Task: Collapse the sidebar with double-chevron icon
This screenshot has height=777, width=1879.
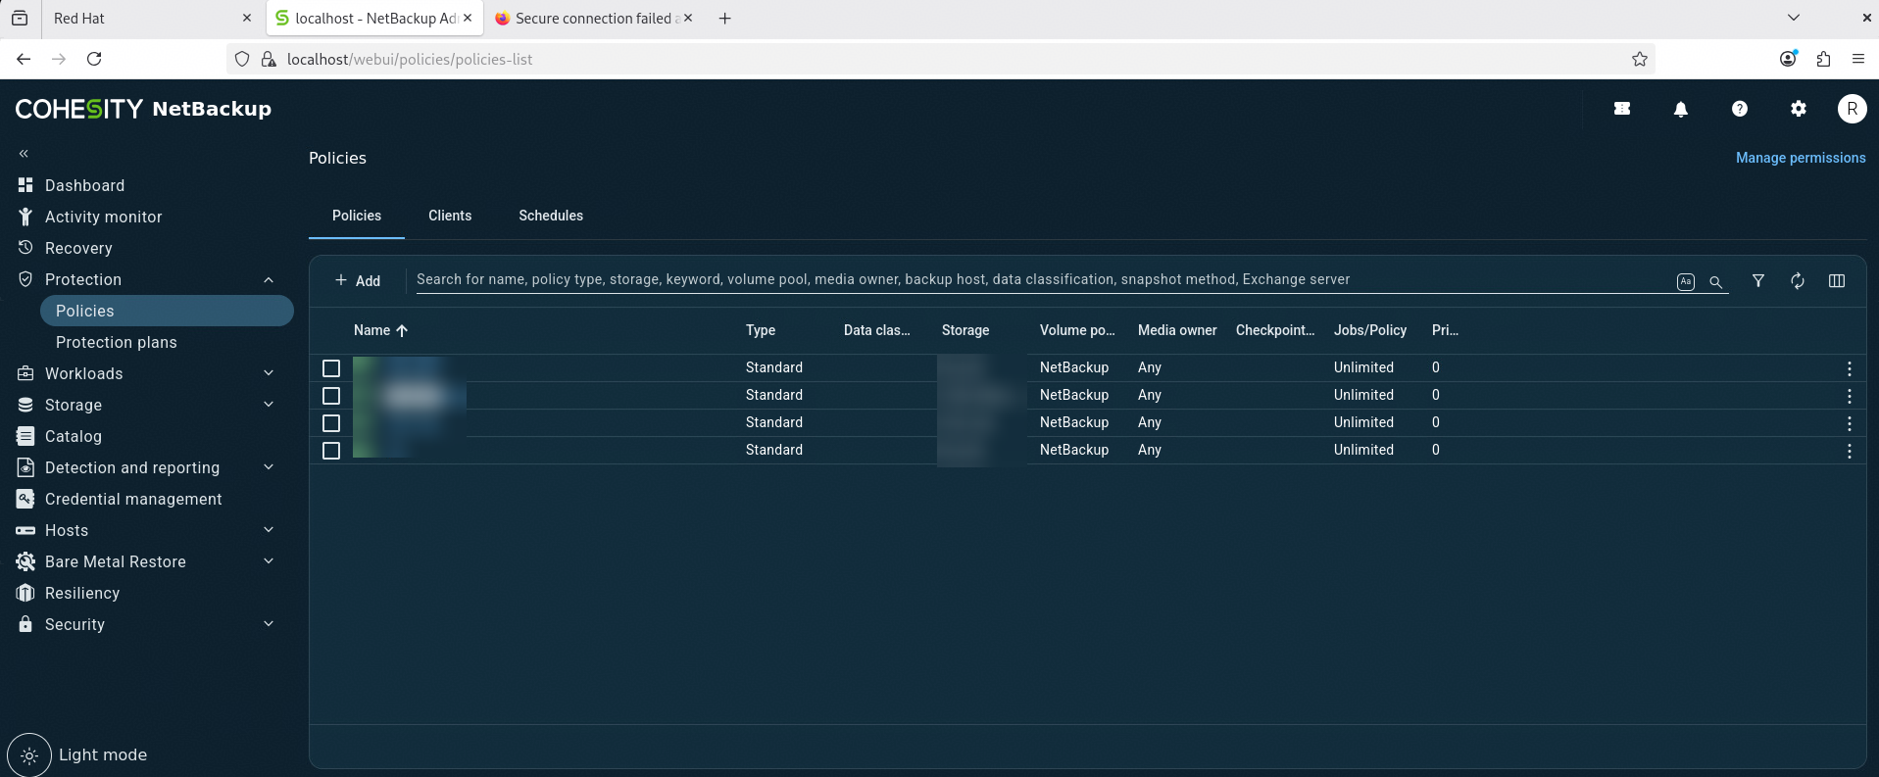Action: pos(24,154)
